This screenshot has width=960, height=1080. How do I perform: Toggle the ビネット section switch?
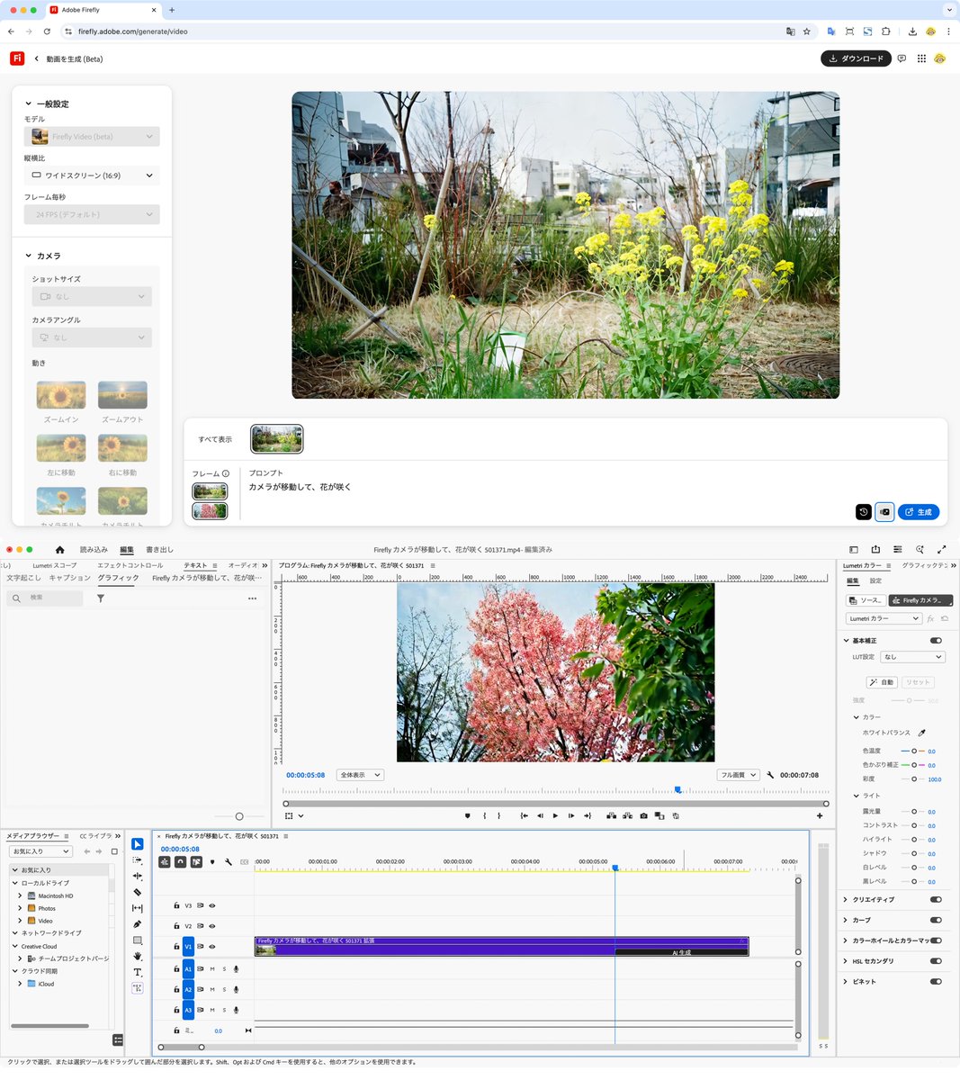click(936, 982)
